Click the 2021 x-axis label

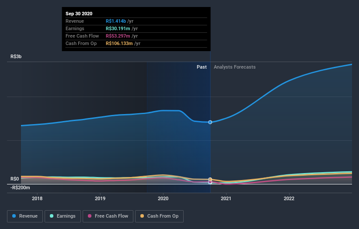(226, 198)
